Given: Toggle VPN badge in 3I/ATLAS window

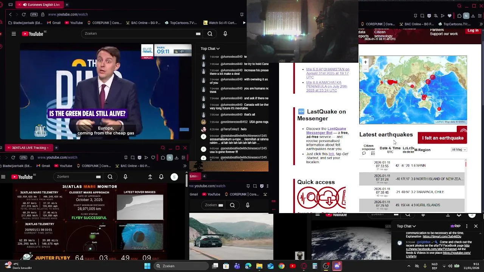Looking at the screenshot, I should (23, 157).
